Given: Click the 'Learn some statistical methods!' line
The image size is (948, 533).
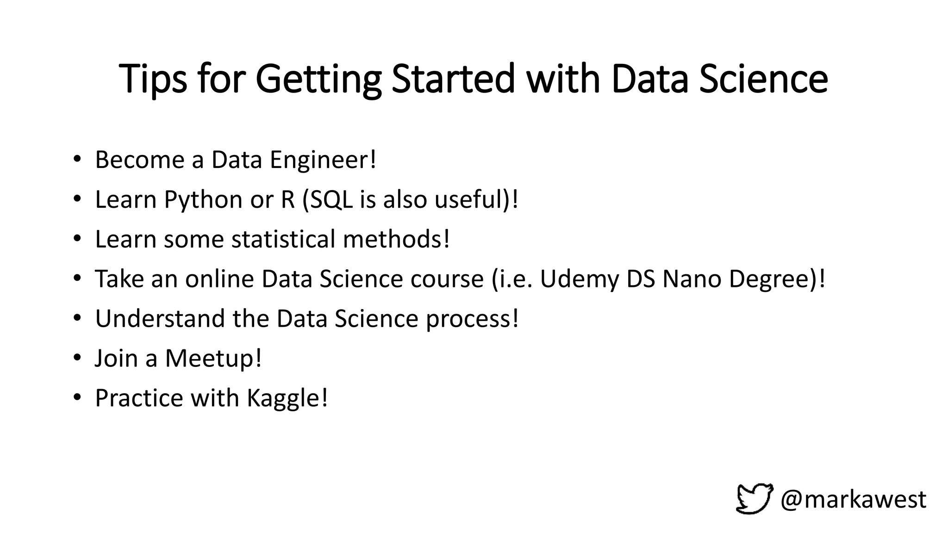Looking at the screenshot, I should (x=272, y=239).
